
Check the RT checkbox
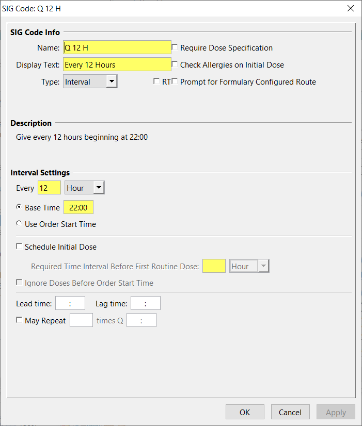click(156, 81)
